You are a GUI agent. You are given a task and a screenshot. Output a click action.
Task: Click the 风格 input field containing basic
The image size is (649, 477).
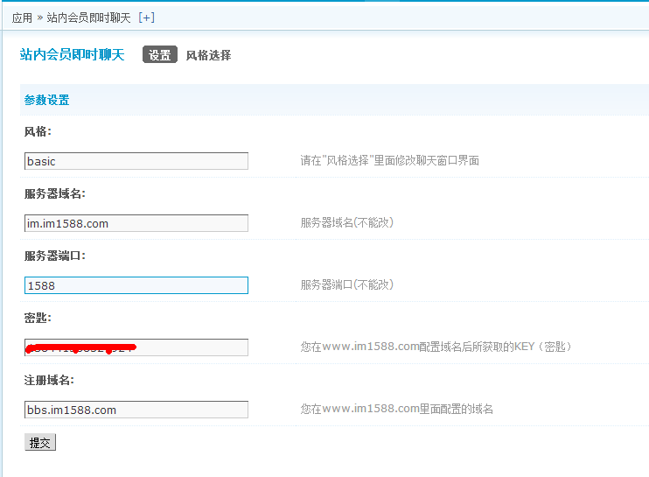[136, 161]
